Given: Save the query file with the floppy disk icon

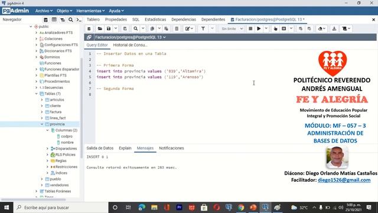Looking at the screenshot, I should click(x=109, y=29).
